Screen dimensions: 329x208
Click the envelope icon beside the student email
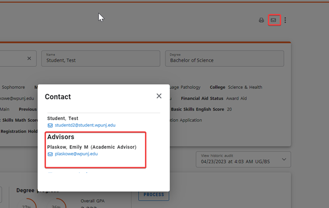click(x=50, y=125)
